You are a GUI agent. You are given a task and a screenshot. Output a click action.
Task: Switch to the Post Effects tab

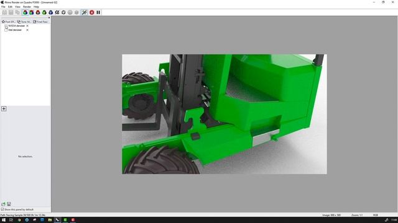pyautogui.click(x=8, y=22)
